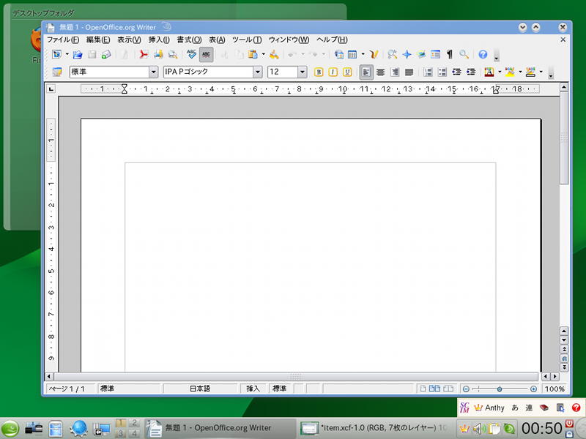
Task: Click the Insert Table icon
Action: 352,55
